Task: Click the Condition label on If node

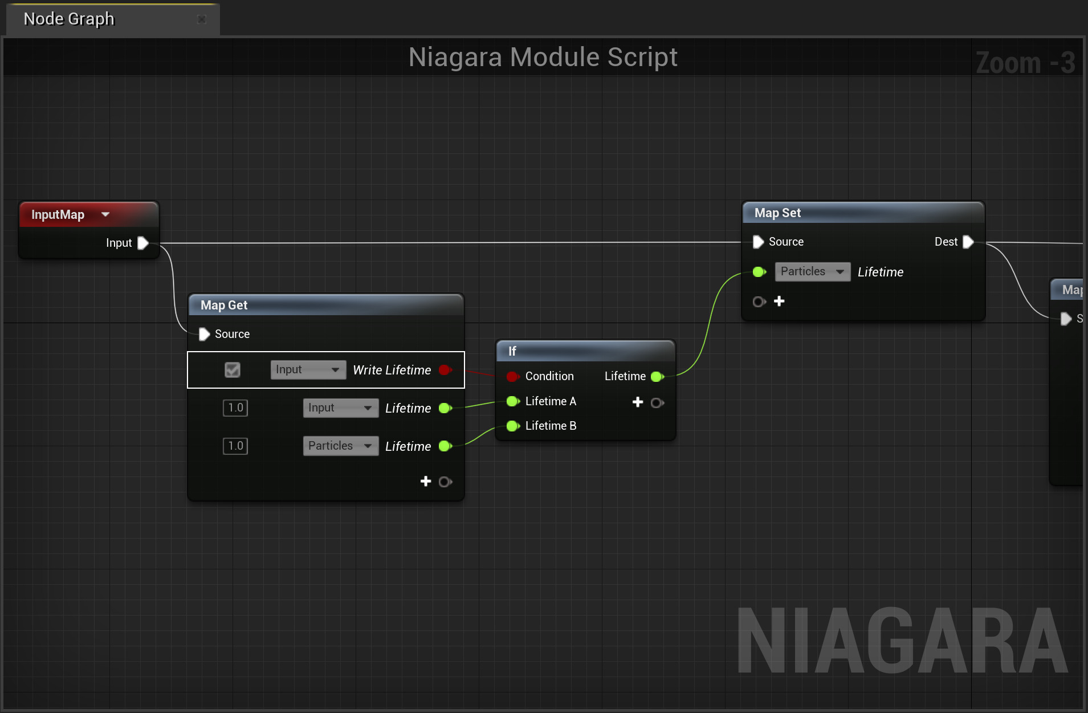Action: 549,376
